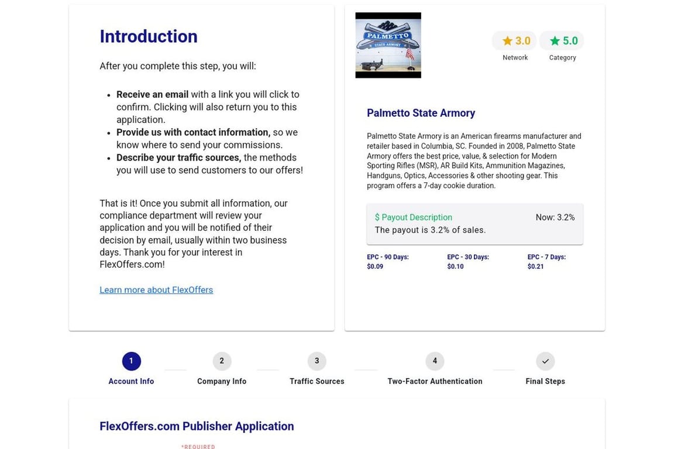Click 'After you complete this step' sentence
674x449 pixels.
177,66
